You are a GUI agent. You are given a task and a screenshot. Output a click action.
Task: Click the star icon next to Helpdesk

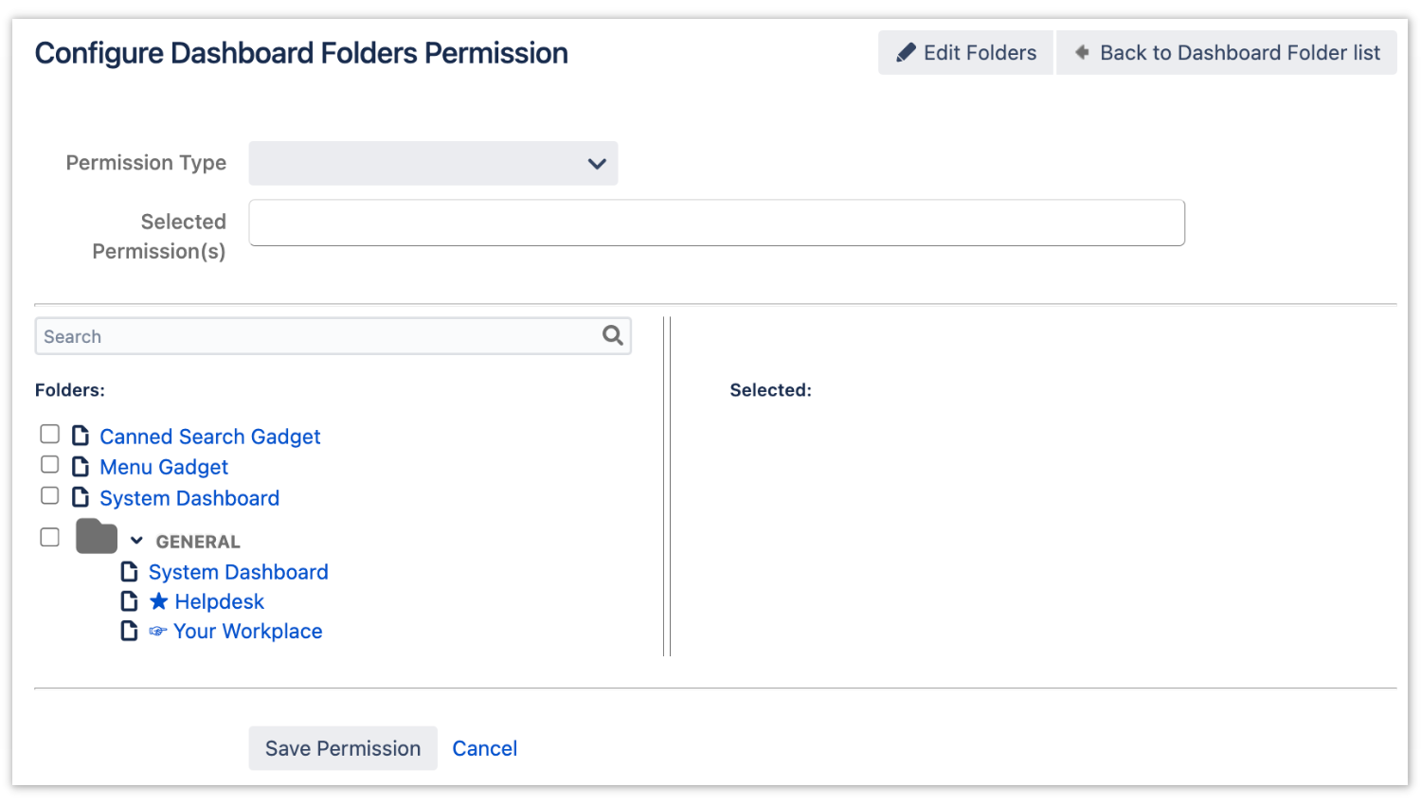[x=159, y=601]
